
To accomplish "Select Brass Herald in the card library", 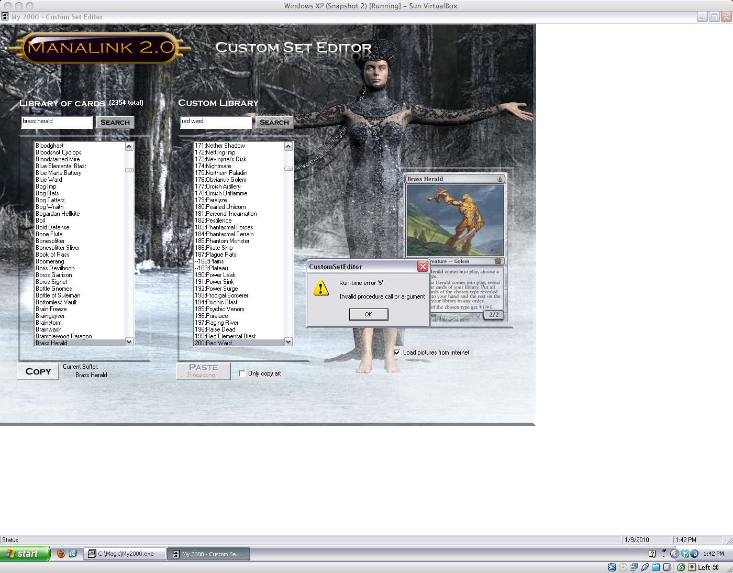I will (x=80, y=343).
